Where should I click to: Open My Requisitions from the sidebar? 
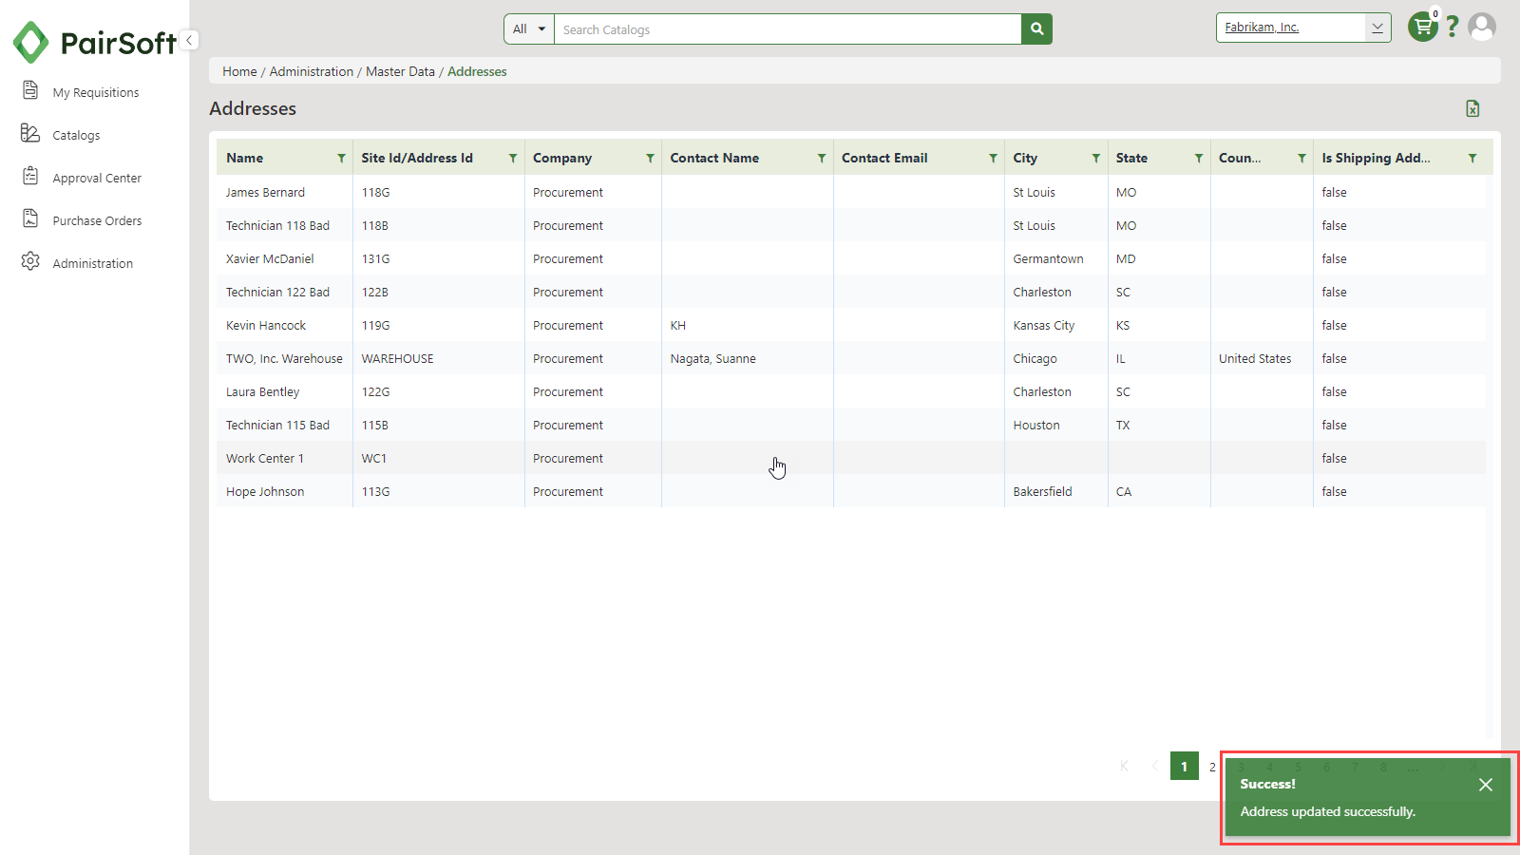click(81, 92)
